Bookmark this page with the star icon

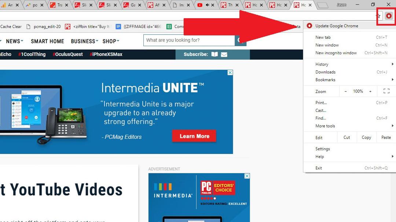pos(378,16)
